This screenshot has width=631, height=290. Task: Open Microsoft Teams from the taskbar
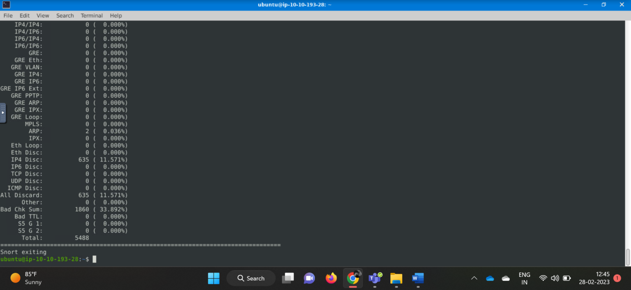[x=374, y=278]
